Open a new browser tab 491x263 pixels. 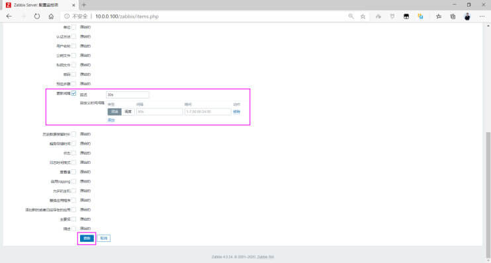(x=84, y=5)
